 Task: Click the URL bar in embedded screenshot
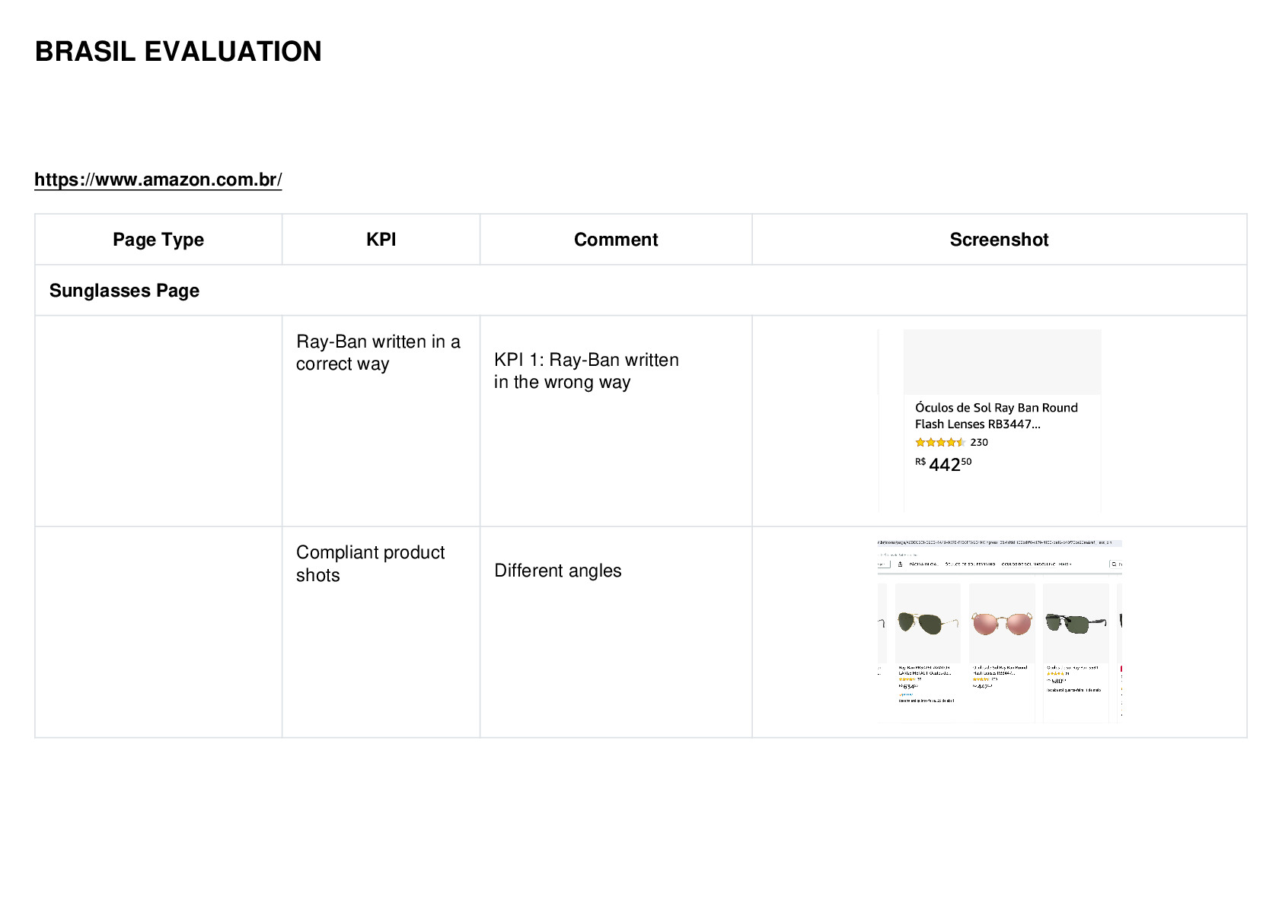(999, 543)
